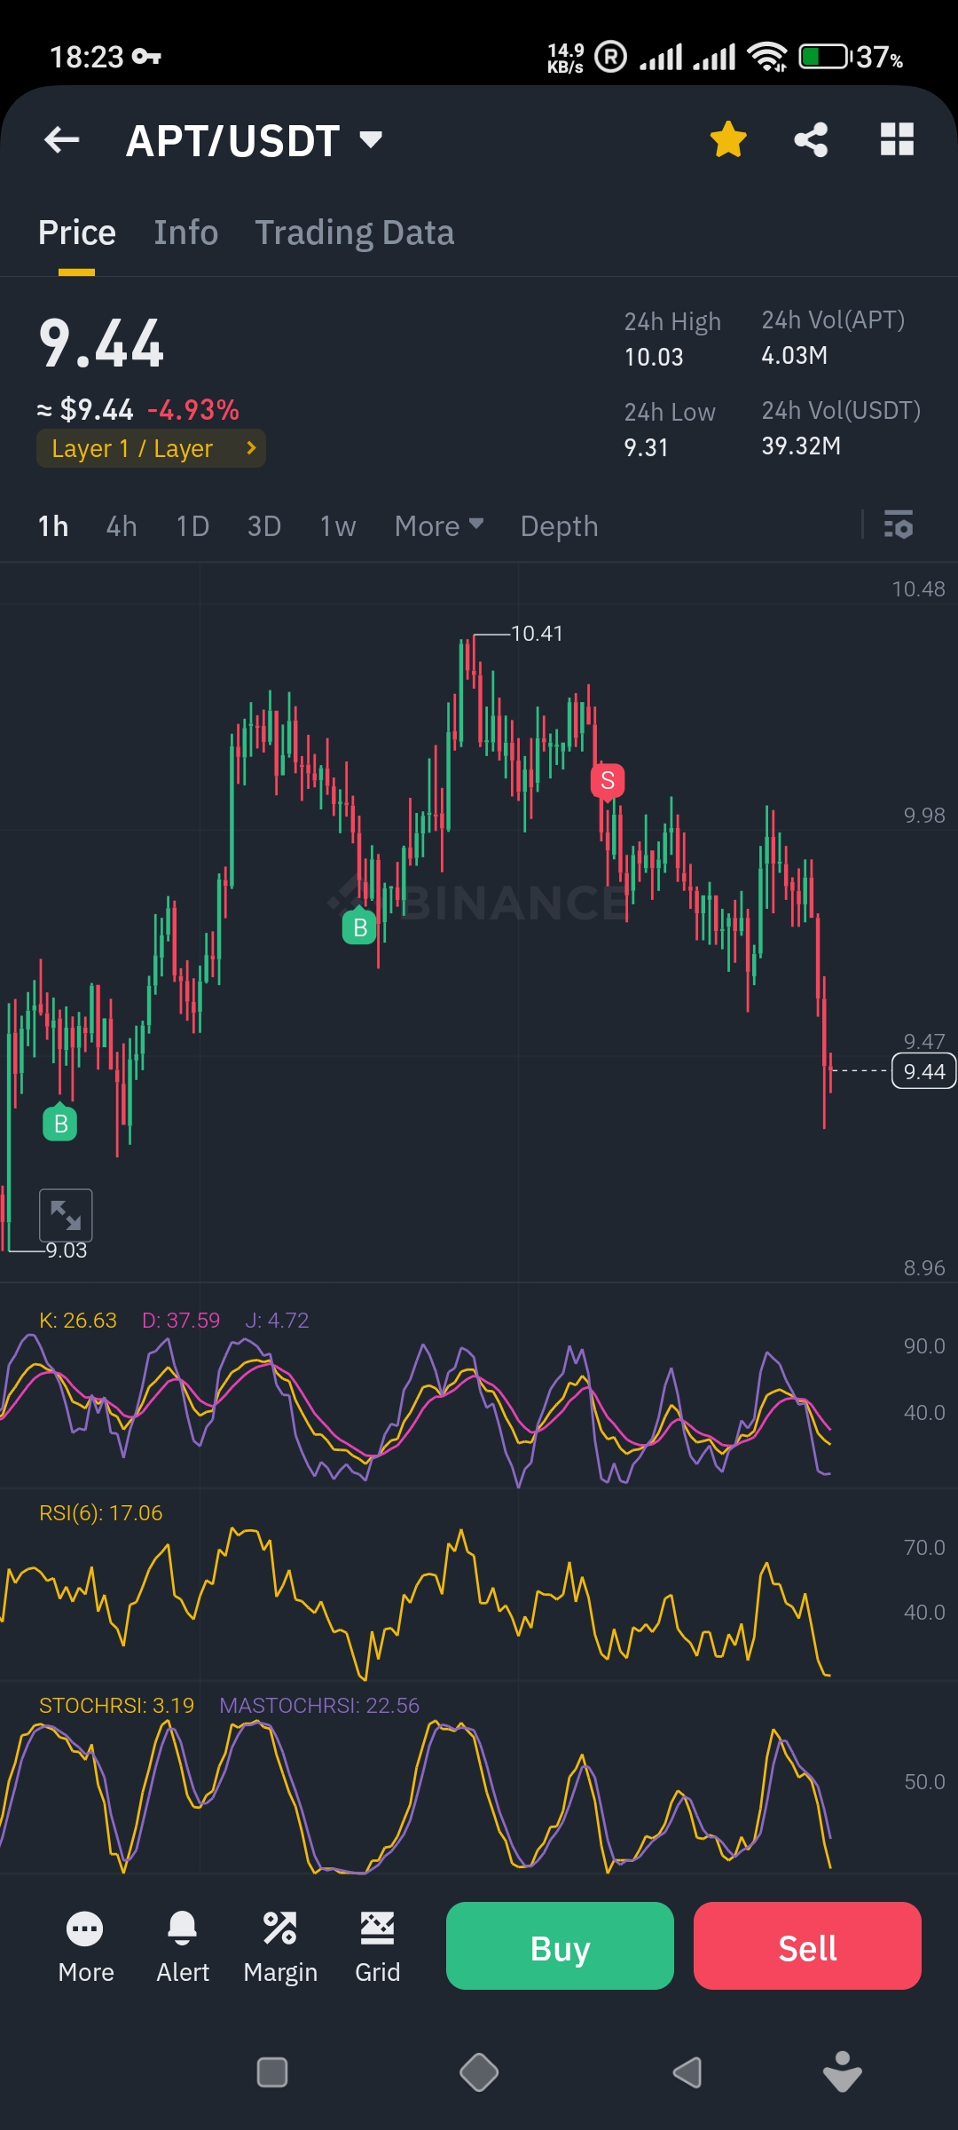Tap the KDJ indicator values label
This screenshot has height=2130, width=958.
(174, 1321)
